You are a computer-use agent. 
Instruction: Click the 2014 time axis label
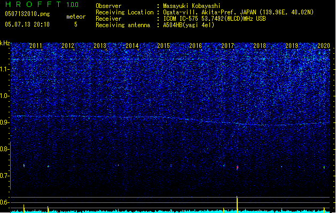pos(132,46)
